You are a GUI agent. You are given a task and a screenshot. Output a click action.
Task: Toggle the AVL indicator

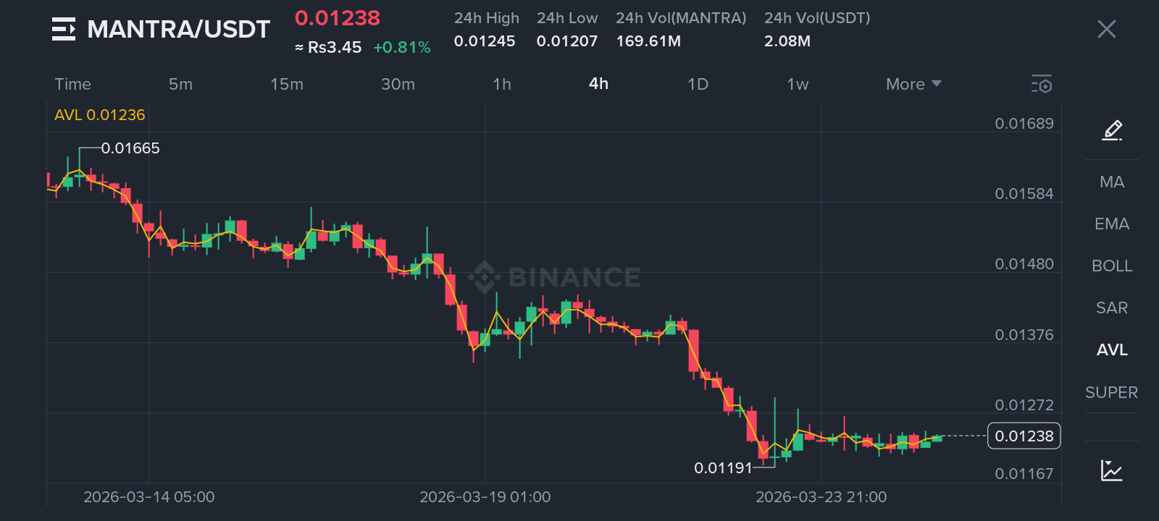1112,350
